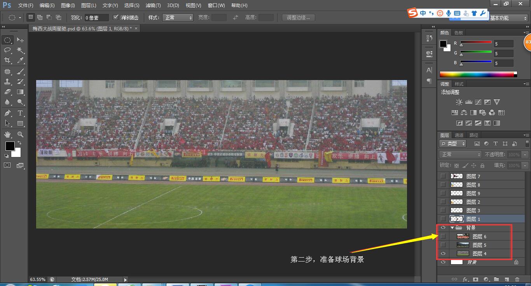Add a Curves adjustment
Image resolution: width=531 pixels, height=286 pixels.
pyautogui.click(x=478, y=102)
